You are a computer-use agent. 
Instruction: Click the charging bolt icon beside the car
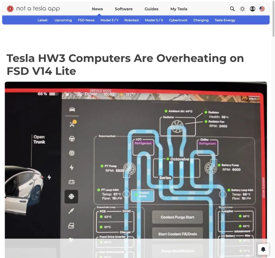click(x=49, y=177)
